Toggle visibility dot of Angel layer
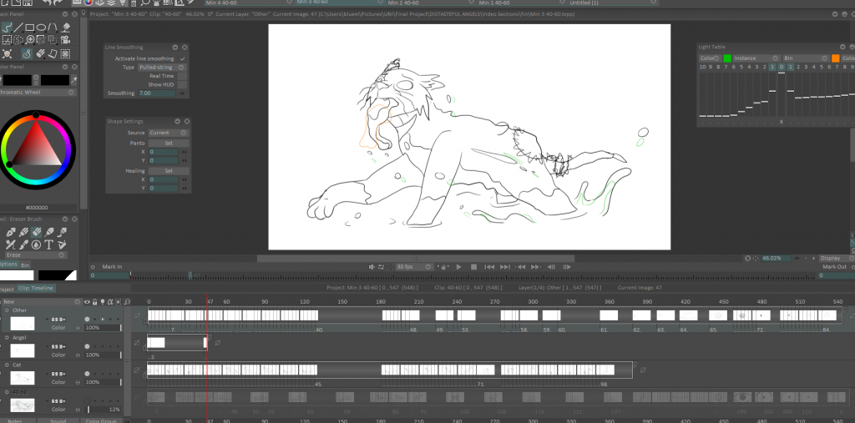The height and width of the screenshot is (423, 855). [x=87, y=346]
